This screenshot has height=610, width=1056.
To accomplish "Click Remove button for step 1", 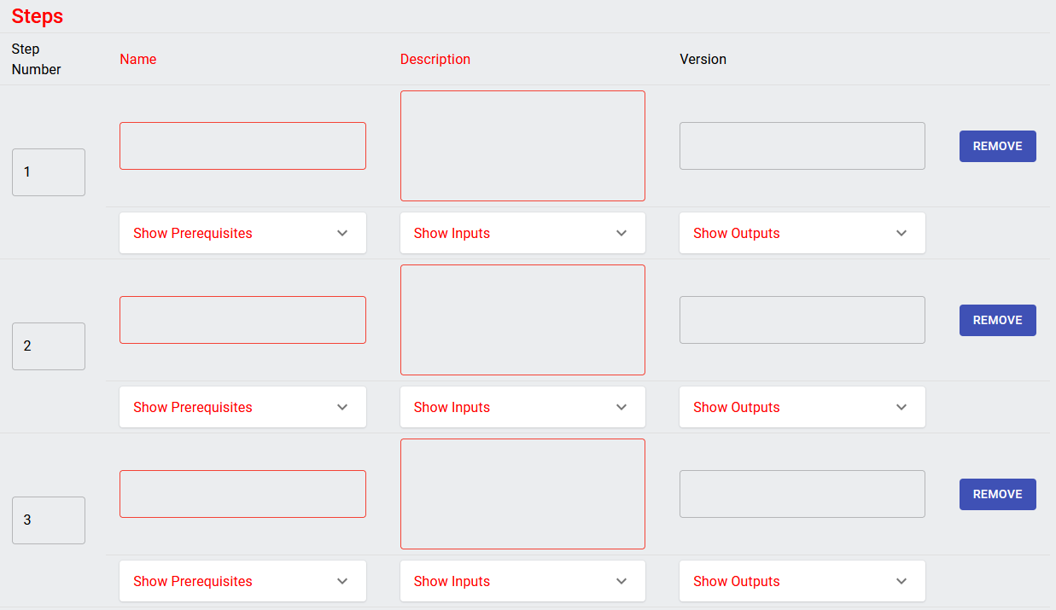I will [x=997, y=146].
